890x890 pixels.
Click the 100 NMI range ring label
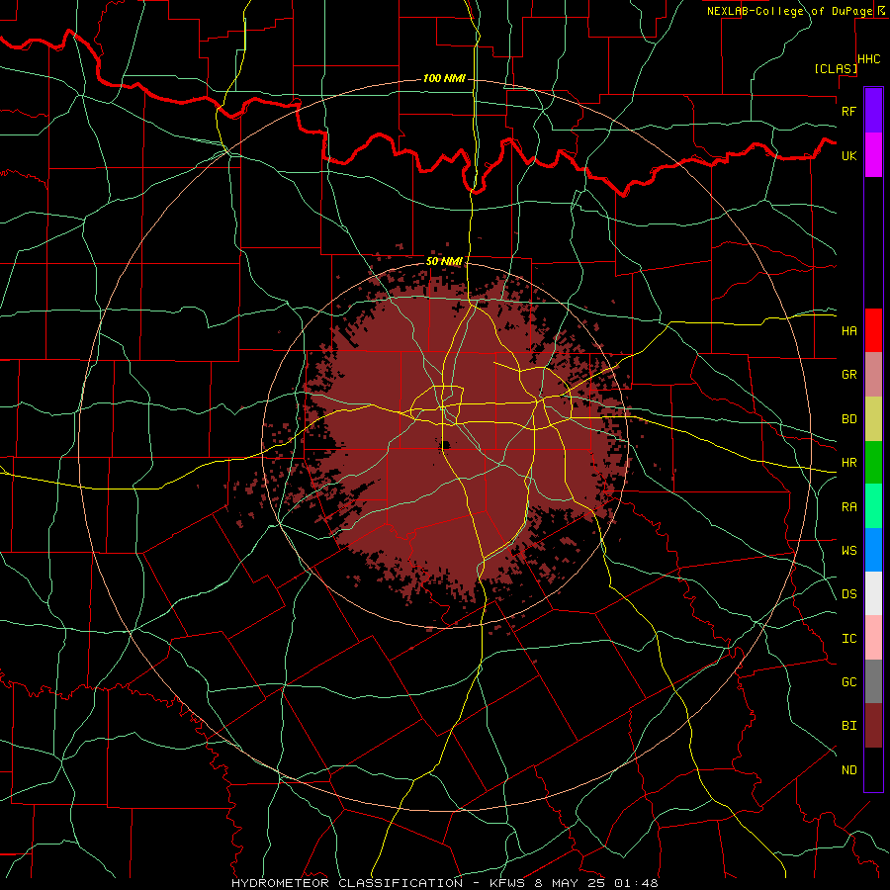pyautogui.click(x=444, y=78)
